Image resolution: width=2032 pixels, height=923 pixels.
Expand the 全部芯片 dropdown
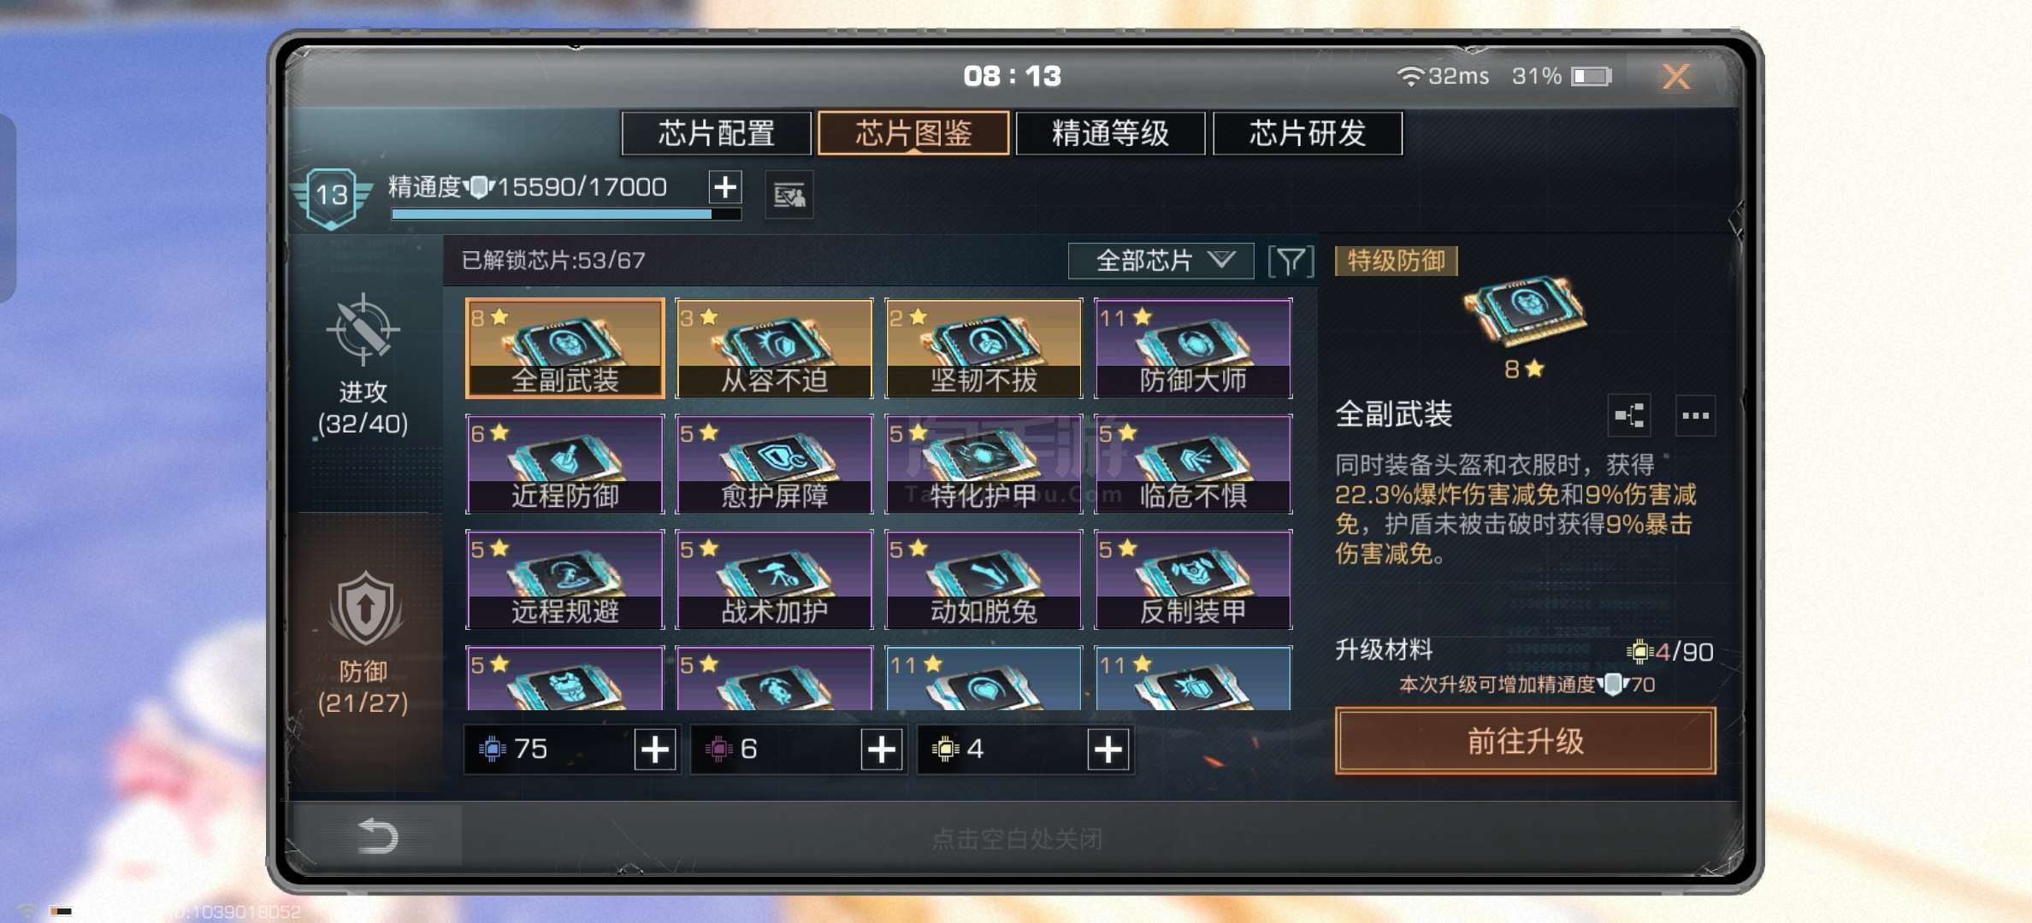click(x=1161, y=261)
